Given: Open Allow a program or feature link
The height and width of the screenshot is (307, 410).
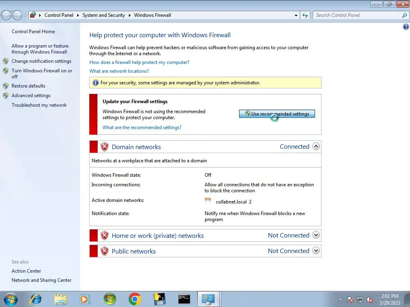Looking at the screenshot, I should point(40,49).
